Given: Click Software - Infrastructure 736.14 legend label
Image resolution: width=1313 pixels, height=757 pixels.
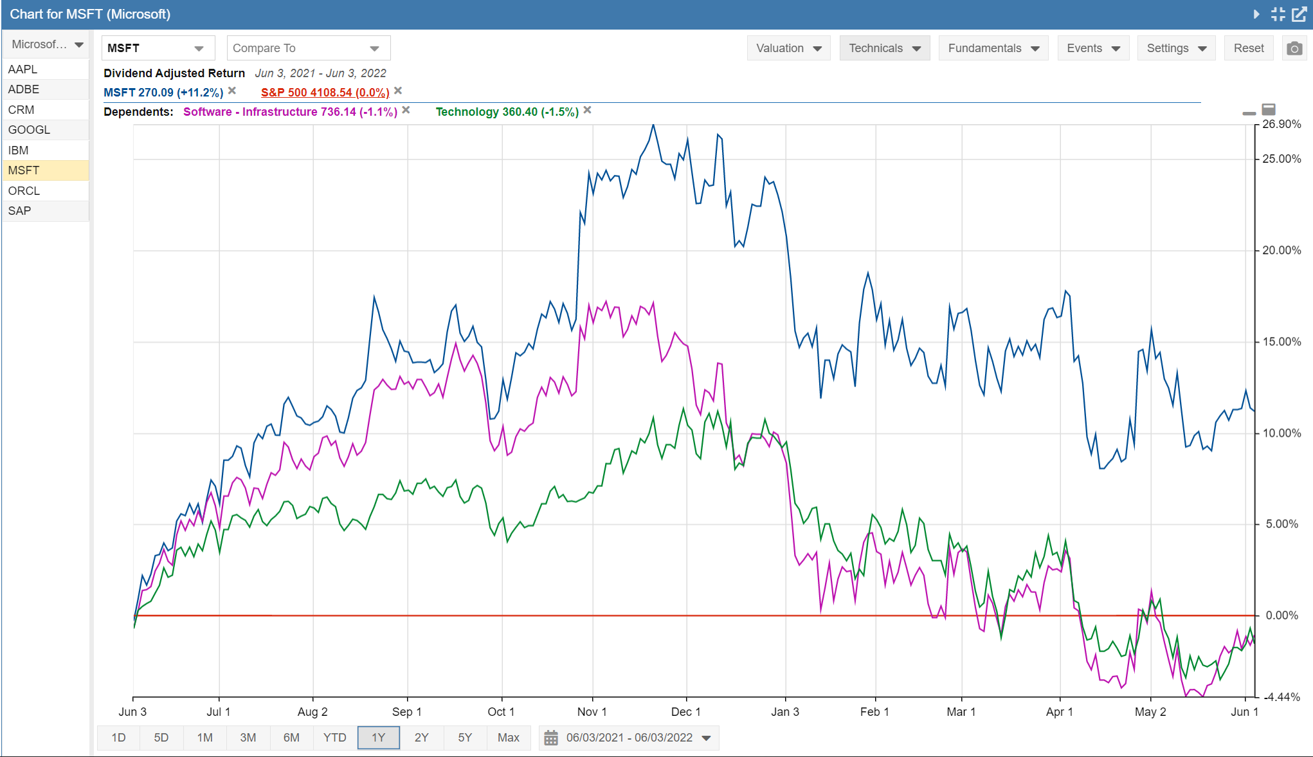Looking at the screenshot, I should (x=290, y=112).
